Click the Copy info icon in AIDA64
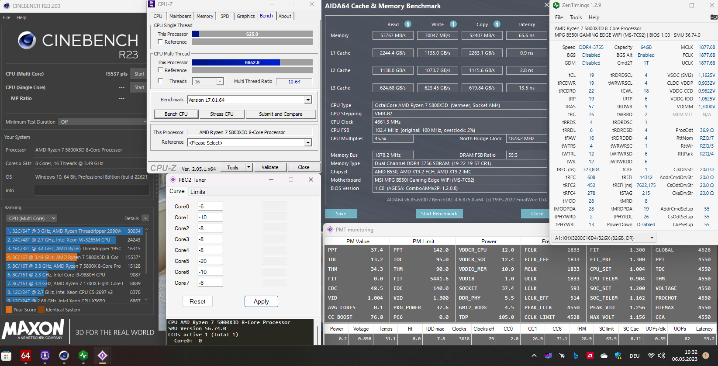 (497, 24)
